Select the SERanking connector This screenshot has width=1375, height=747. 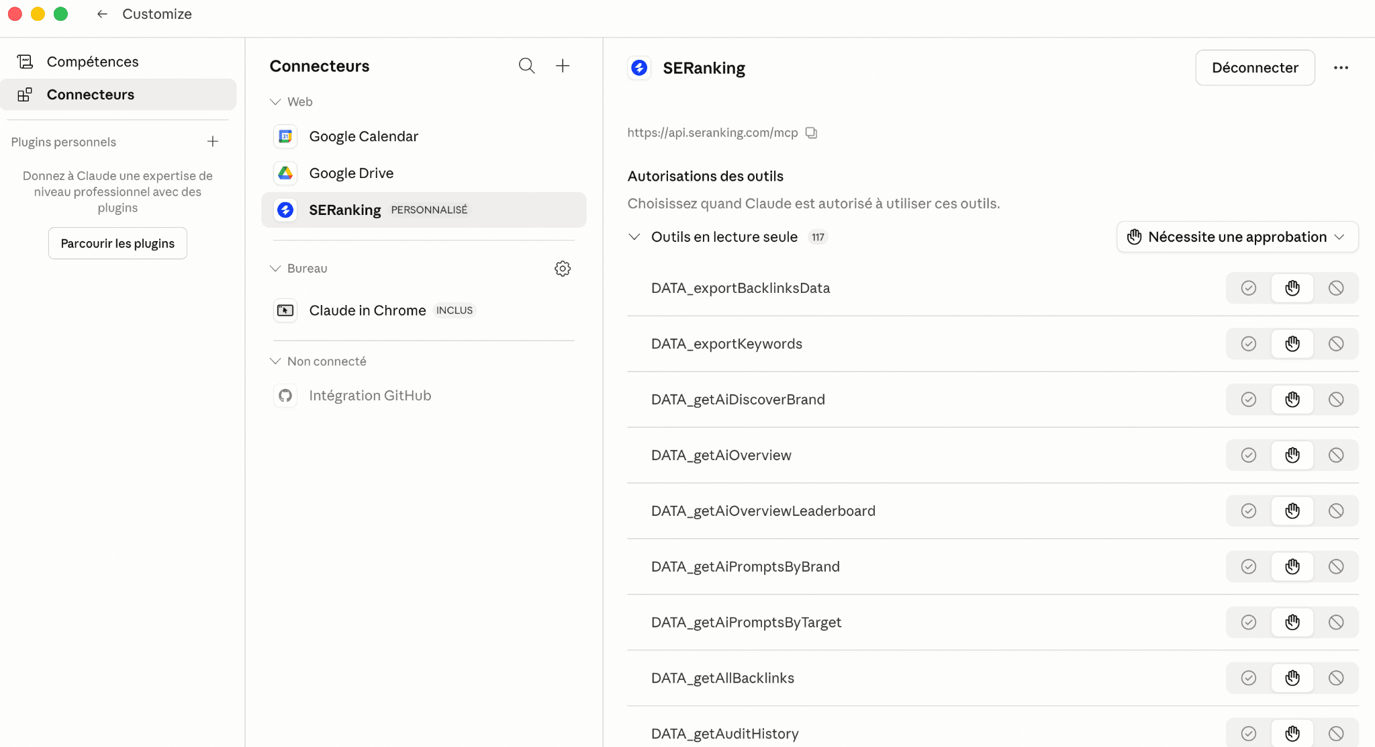tap(424, 210)
